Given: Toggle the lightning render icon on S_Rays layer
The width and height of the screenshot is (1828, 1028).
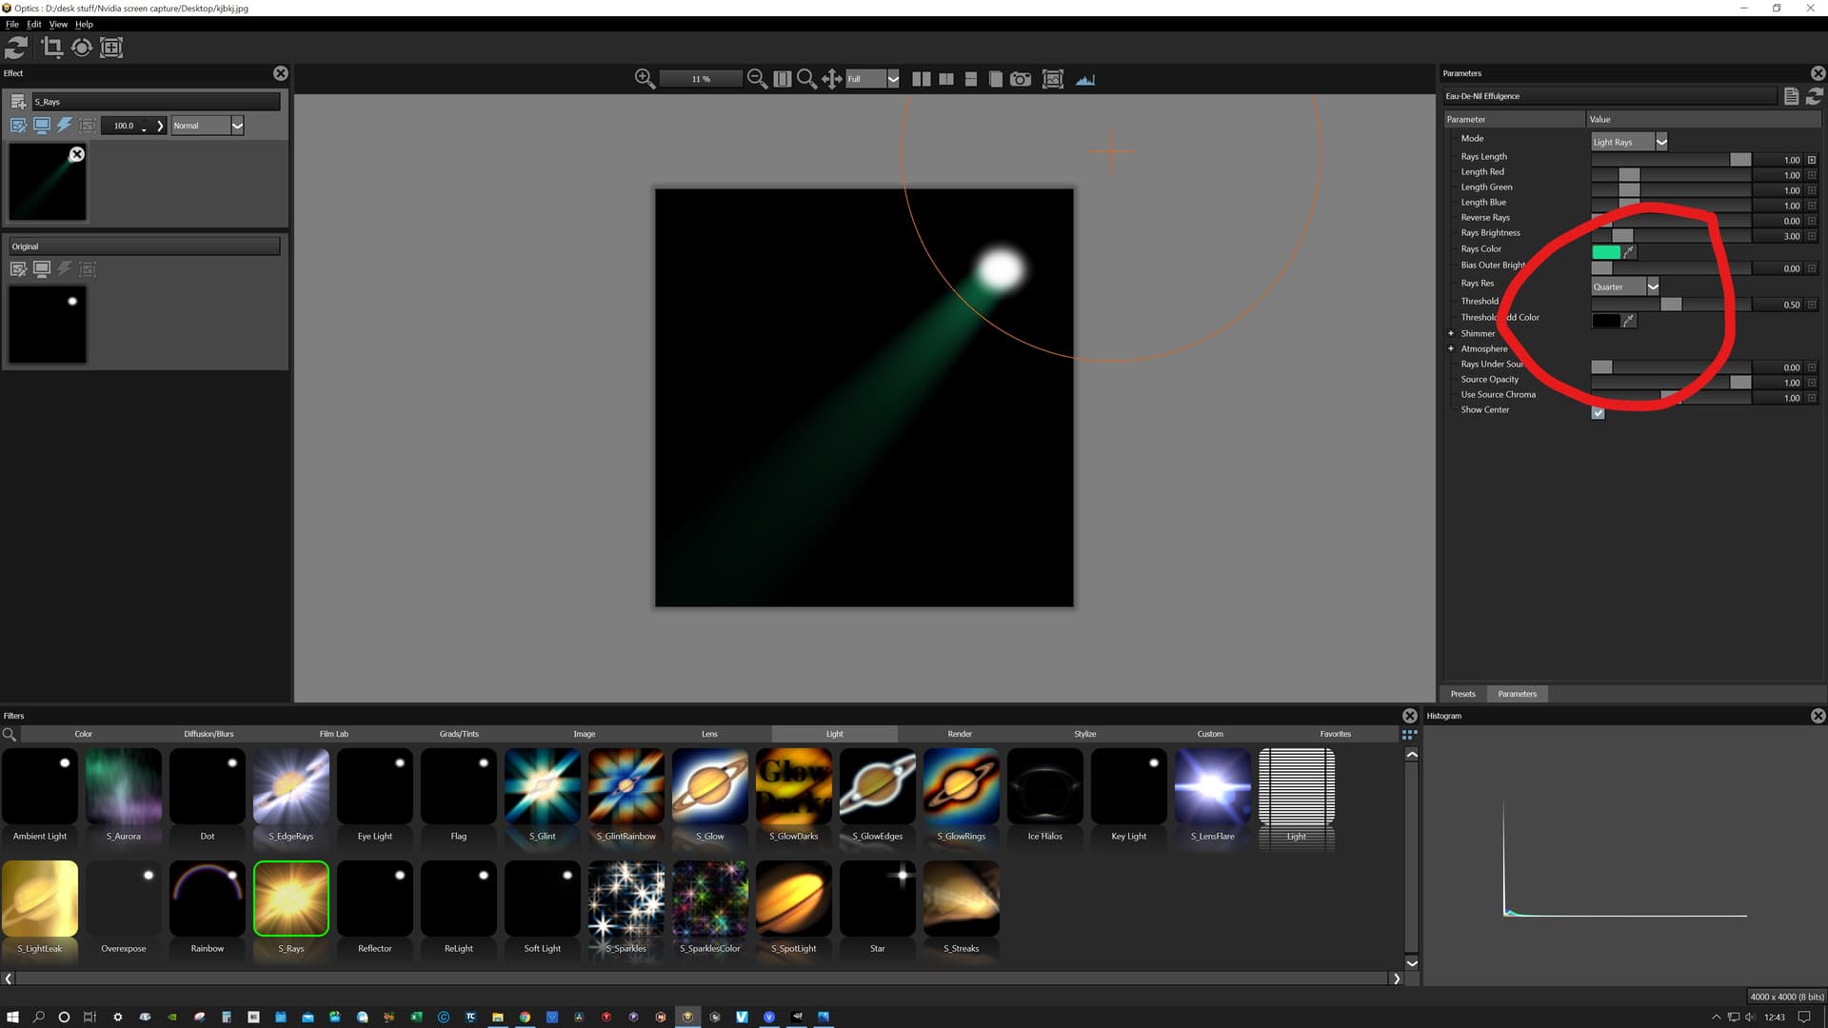Looking at the screenshot, I should tap(64, 125).
